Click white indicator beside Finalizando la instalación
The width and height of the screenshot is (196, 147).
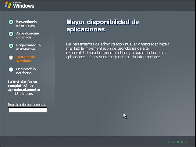pos(11,70)
